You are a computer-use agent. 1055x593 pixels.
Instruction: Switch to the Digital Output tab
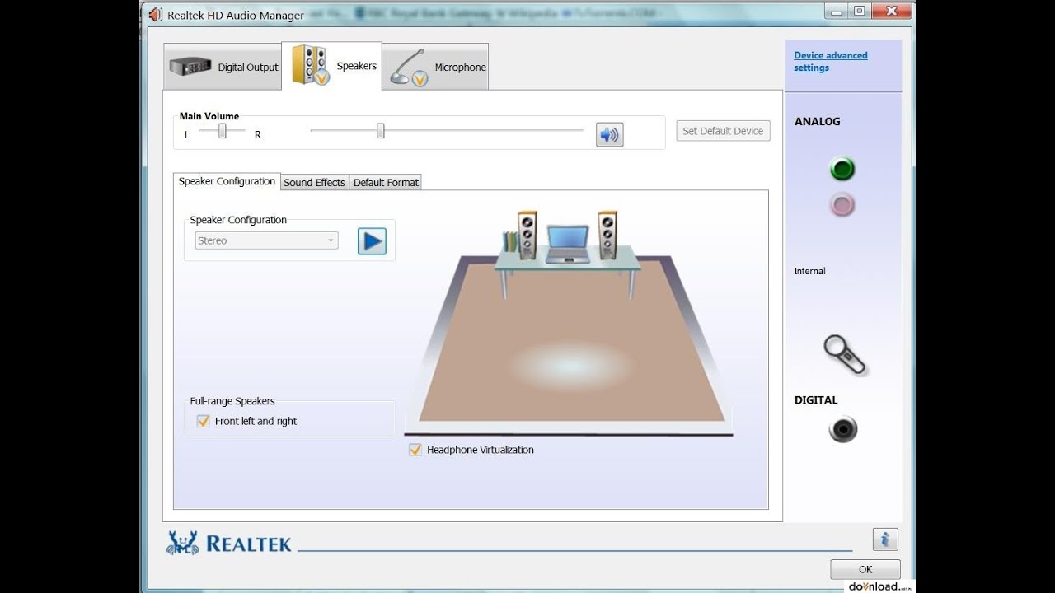pos(223,68)
